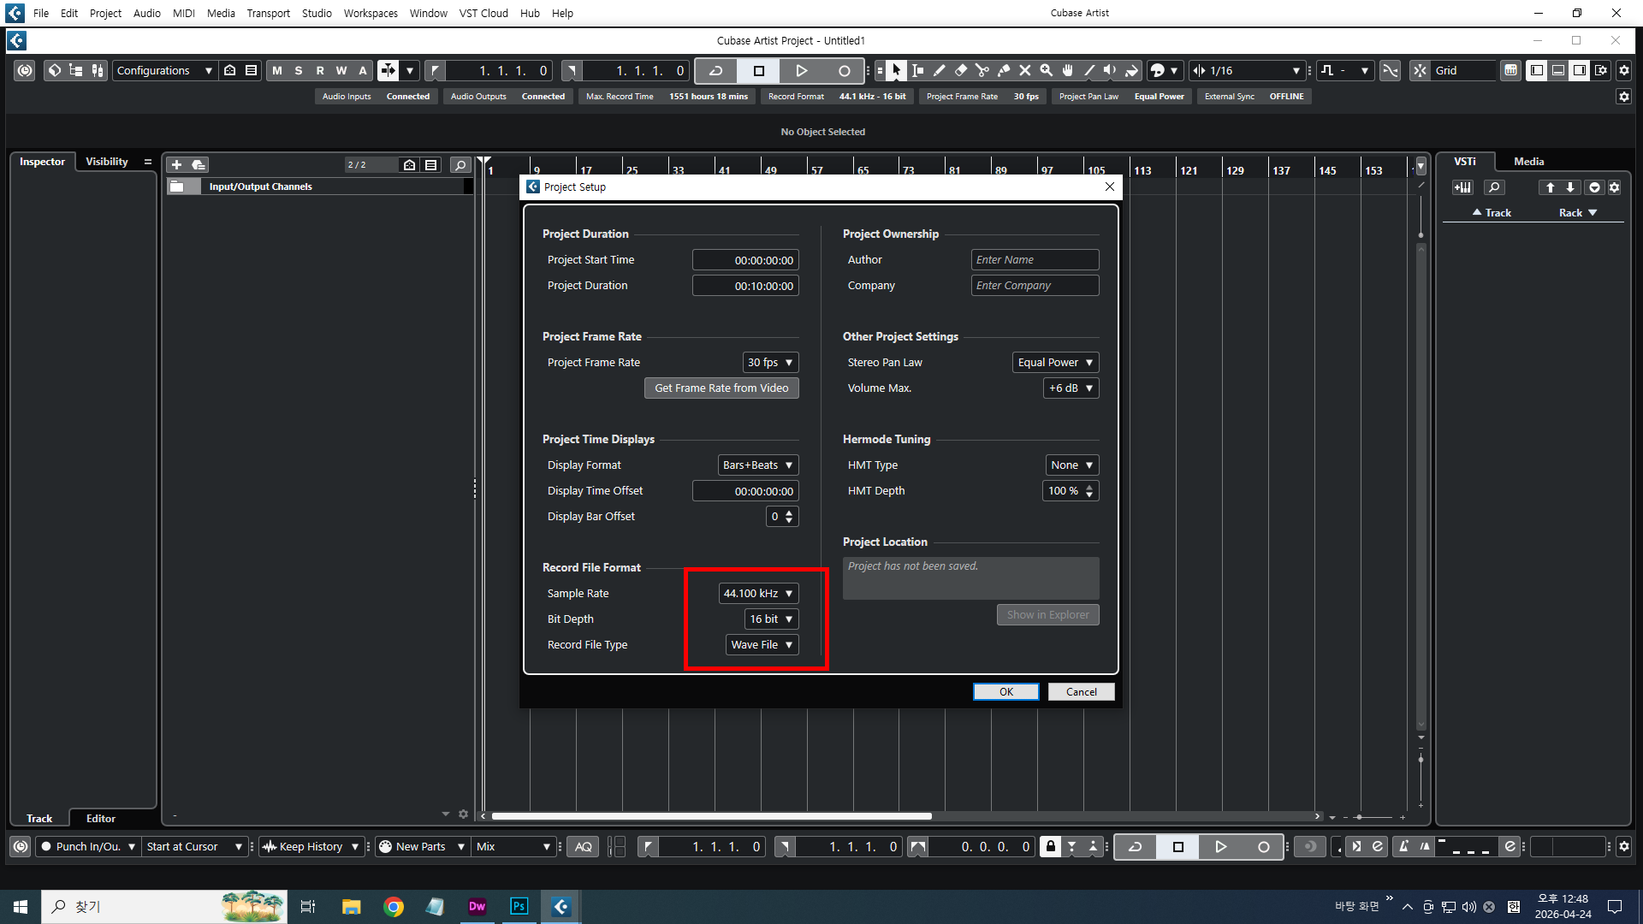The image size is (1643, 924).
Task: Open the Configurations dropdown
Action: click(x=164, y=70)
